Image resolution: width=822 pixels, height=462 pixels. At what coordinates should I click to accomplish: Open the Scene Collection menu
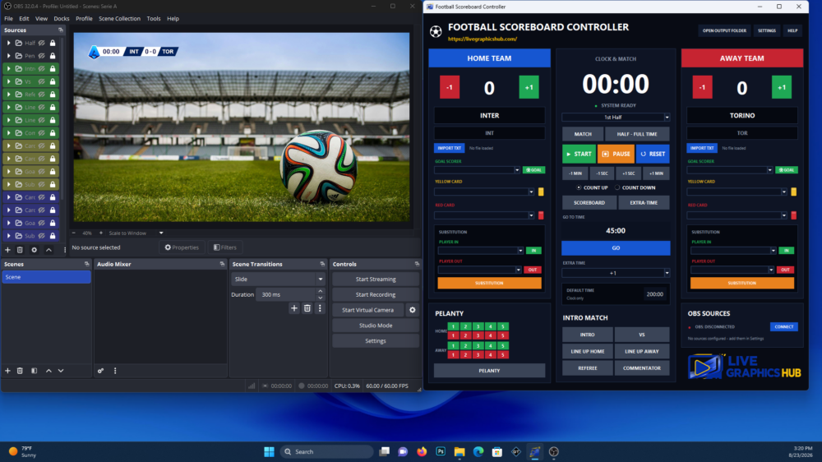(119, 18)
